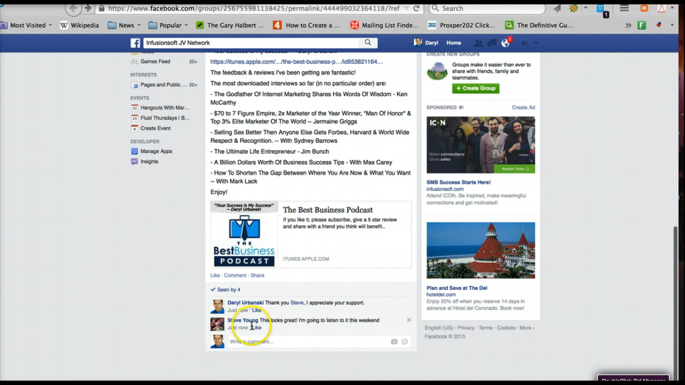The width and height of the screenshot is (685, 385).
Task: Open the itunes.apple.com podcast link
Action: [297, 62]
